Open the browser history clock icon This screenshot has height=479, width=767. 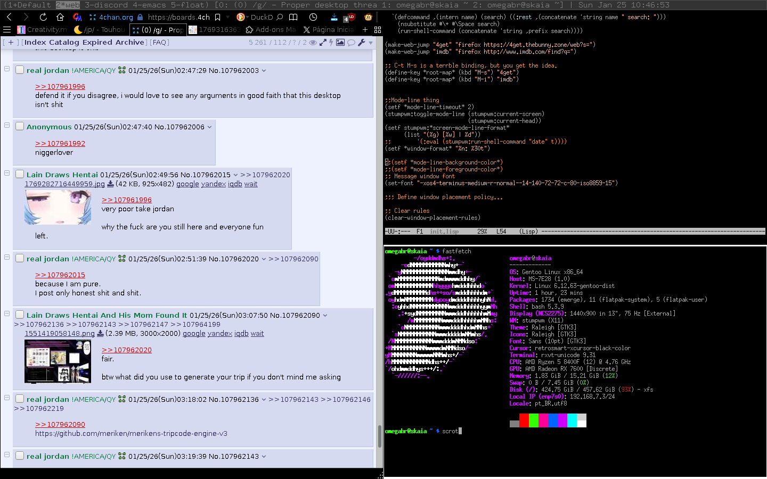313,17
